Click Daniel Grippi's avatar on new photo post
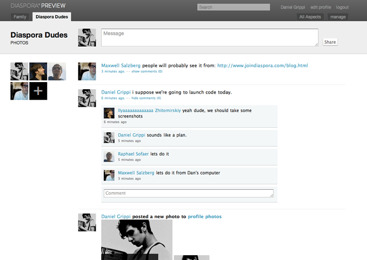This screenshot has width=367, height=260. tap(87, 222)
